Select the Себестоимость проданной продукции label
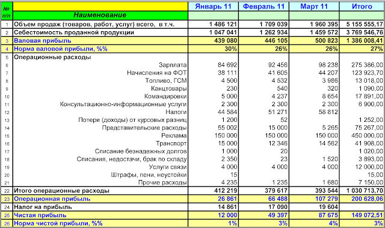The image size is (385, 228). 74,32
